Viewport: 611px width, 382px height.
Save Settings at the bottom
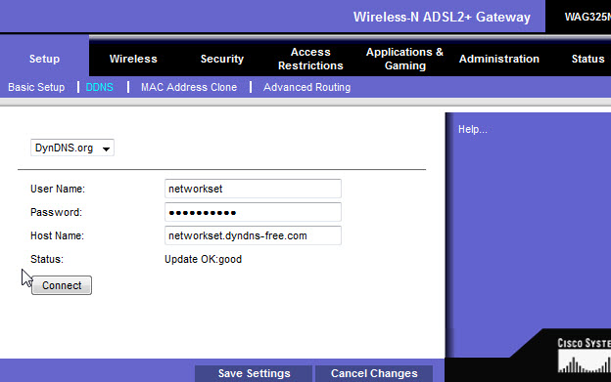coord(254,373)
